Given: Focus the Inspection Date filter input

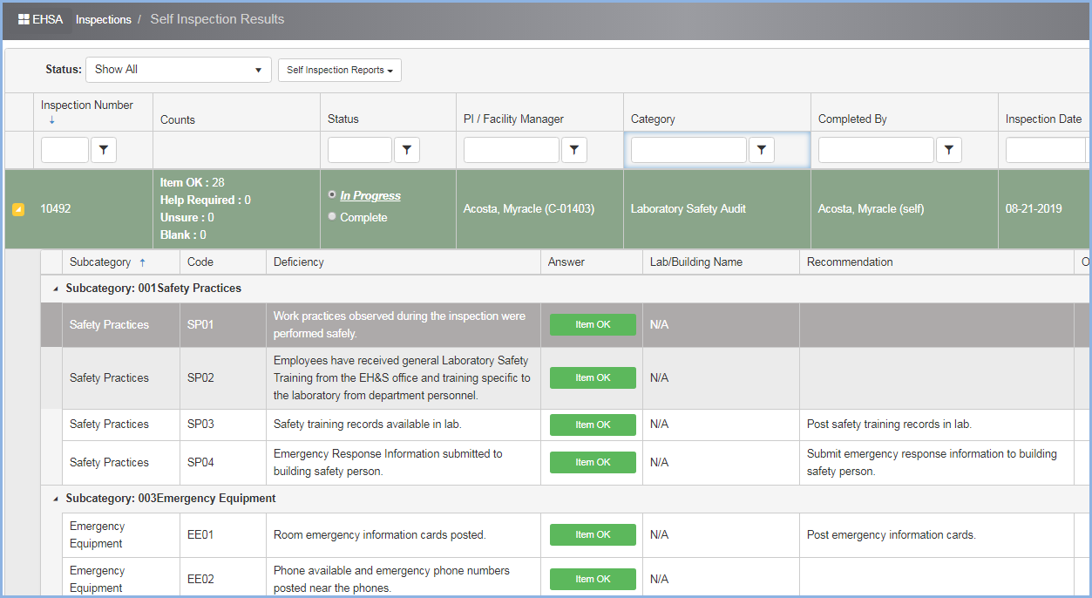Looking at the screenshot, I should coord(1046,150).
